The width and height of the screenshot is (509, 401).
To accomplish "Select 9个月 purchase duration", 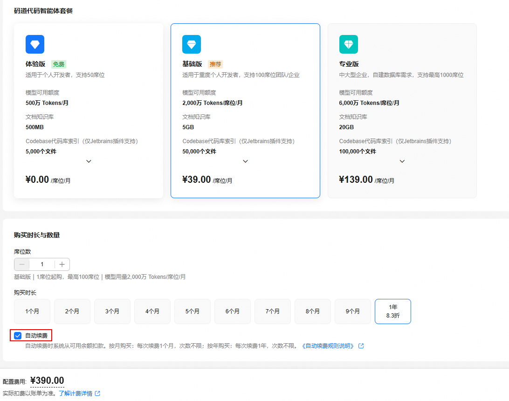I will tap(353, 311).
